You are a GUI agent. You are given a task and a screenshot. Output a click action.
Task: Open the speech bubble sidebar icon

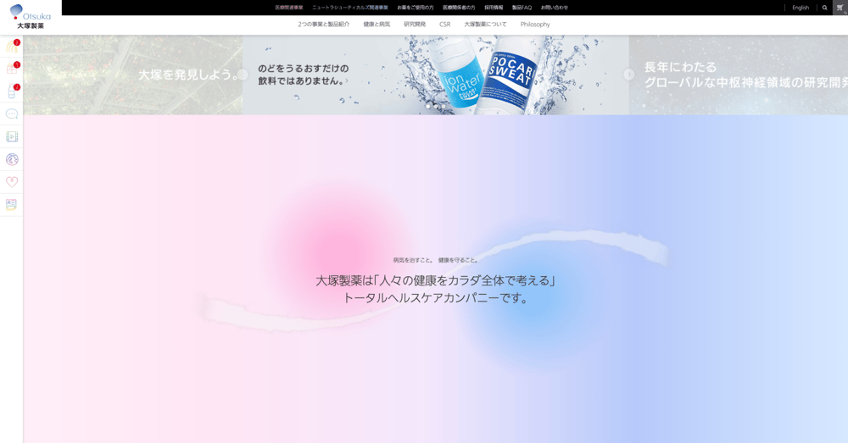(11, 114)
